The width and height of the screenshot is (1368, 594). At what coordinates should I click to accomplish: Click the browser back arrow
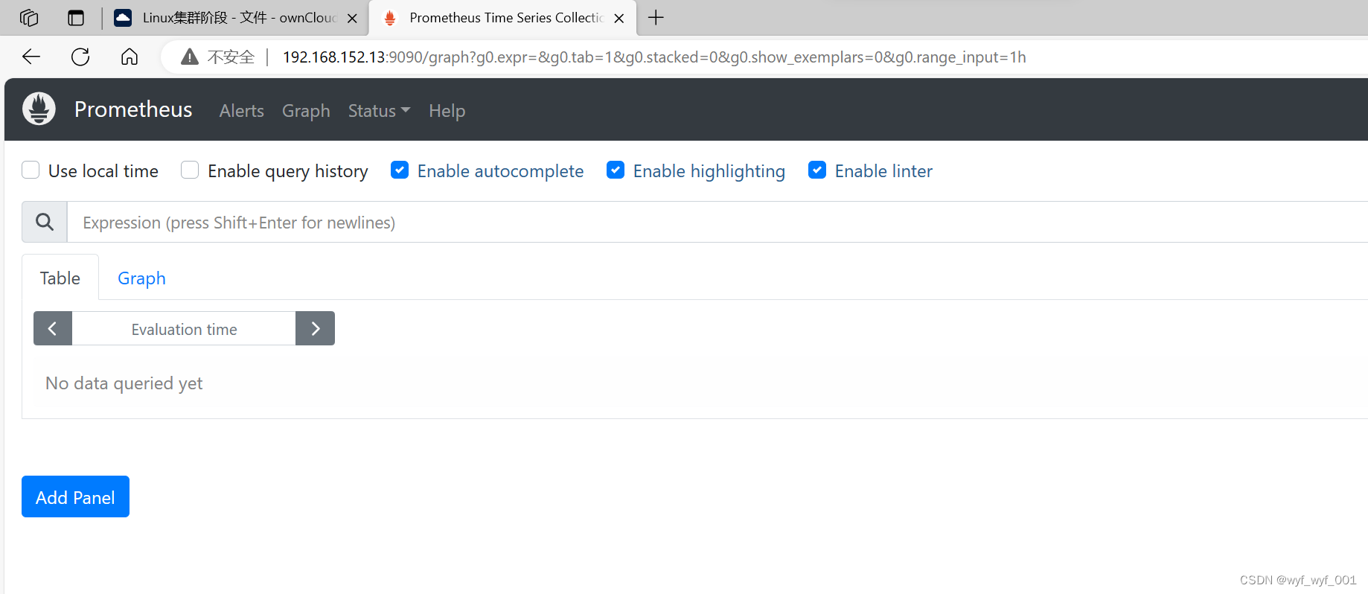tap(31, 57)
